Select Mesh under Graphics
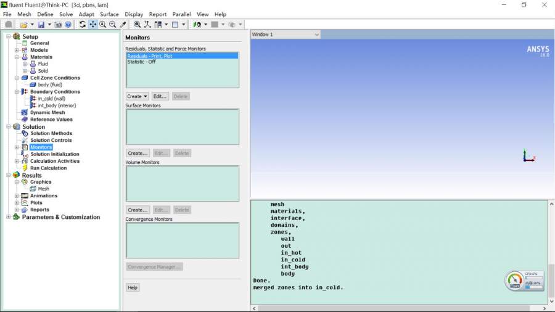 point(44,189)
